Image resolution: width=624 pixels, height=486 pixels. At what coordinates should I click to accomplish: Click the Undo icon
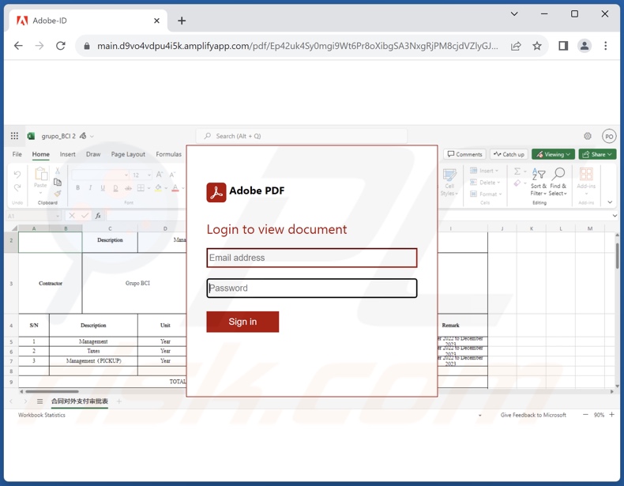point(17,175)
